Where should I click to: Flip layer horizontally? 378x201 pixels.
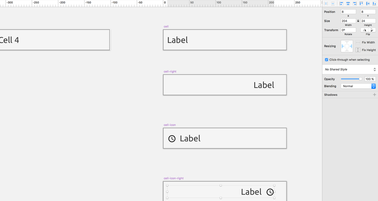coord(364,30)
